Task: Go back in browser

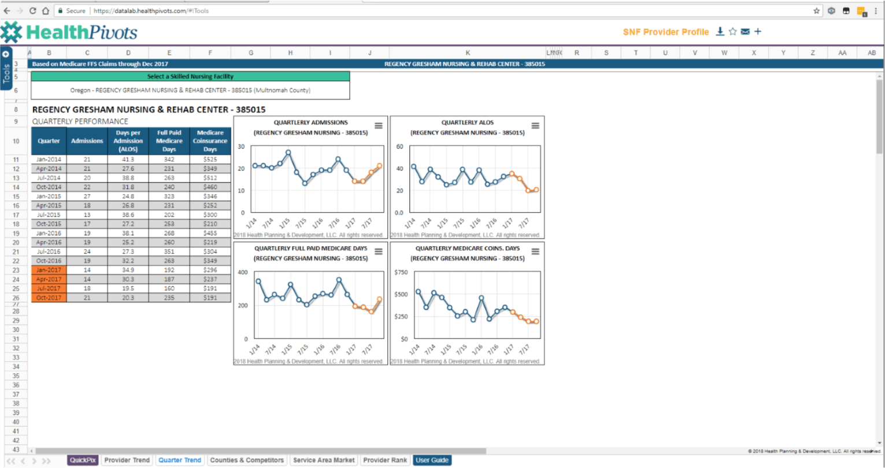Action: click(7, 11)
